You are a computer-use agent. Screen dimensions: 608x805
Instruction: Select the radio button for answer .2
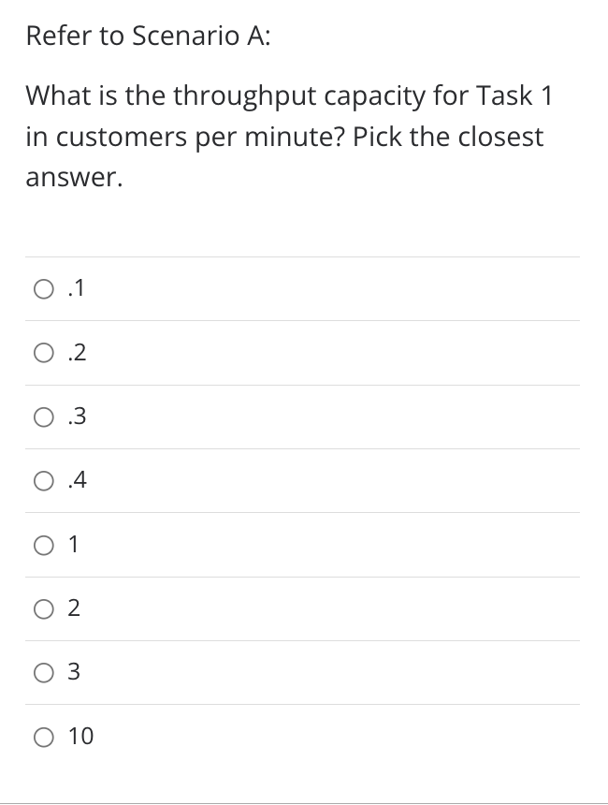click(43, 353)
